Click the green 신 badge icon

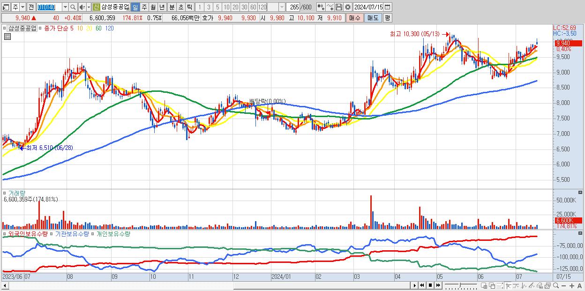pos(96,7)
